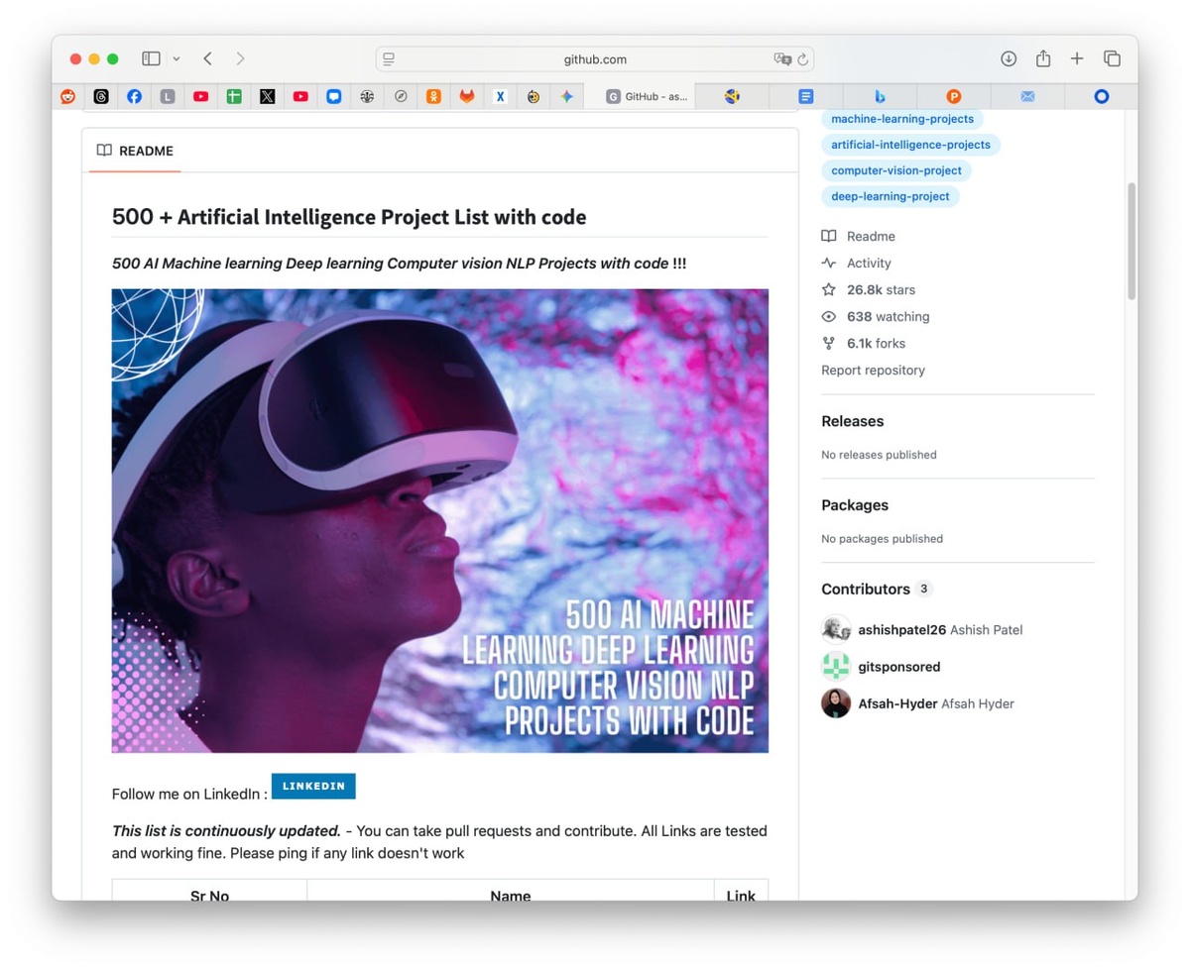The width and height of the screenshot is (1190, 969).
Task: Open the Gemini sparkle pinned tab
Action: point(566,96)
